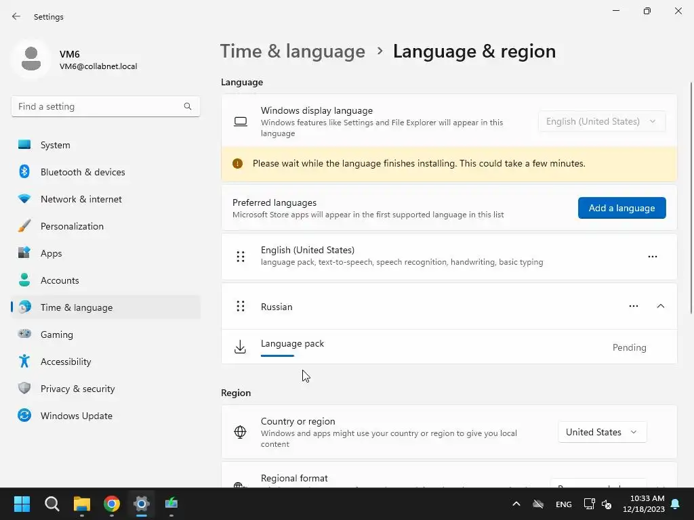Open Personalization settings
Image resolution: width=694 pixels, height=520 pixels.
tap(106, 226)
